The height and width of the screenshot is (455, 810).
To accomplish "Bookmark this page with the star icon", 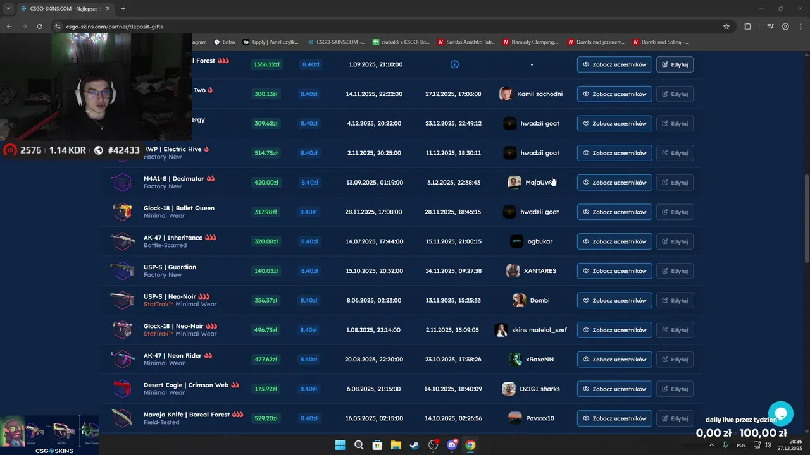I will [x=726, y=27].
